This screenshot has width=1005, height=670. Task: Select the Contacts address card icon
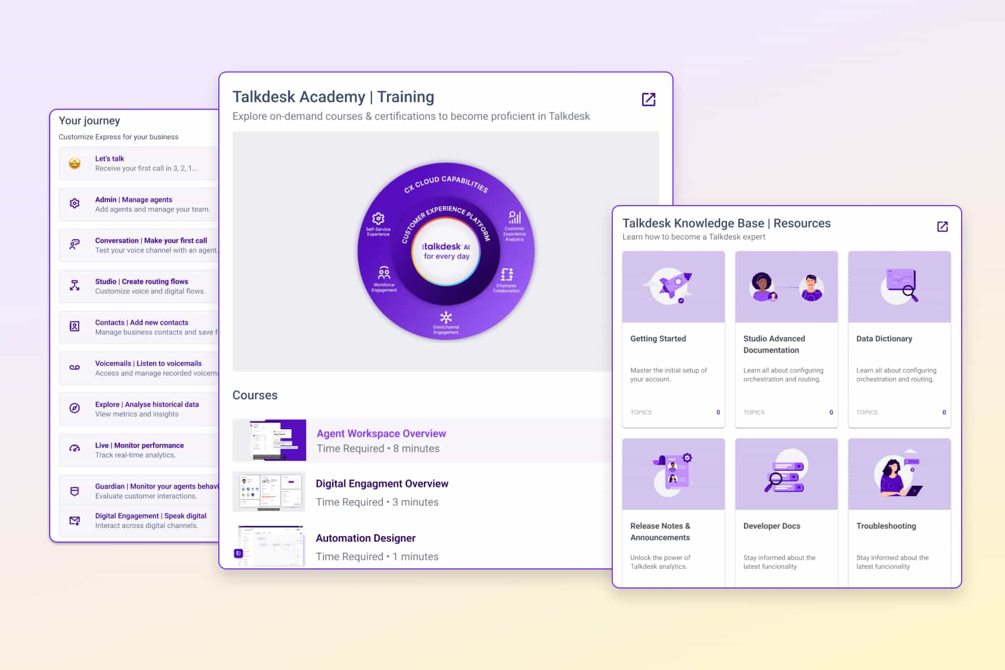tap(74, 326)
